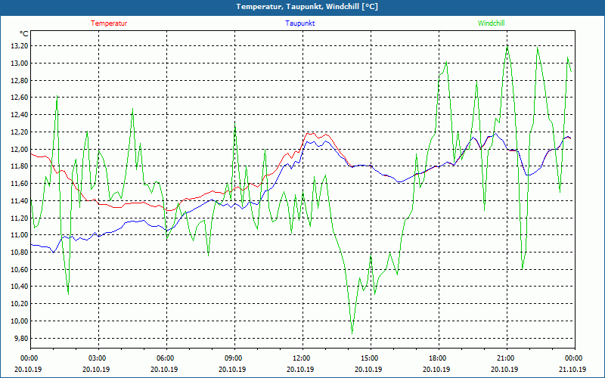The height and width of the screenshot is (378, 605).
Task: Click the 21.10.19 date label
Action: (x=572, y=369)
